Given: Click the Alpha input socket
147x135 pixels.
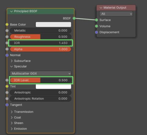Looking at the screenshot, I should pos(7,49).
